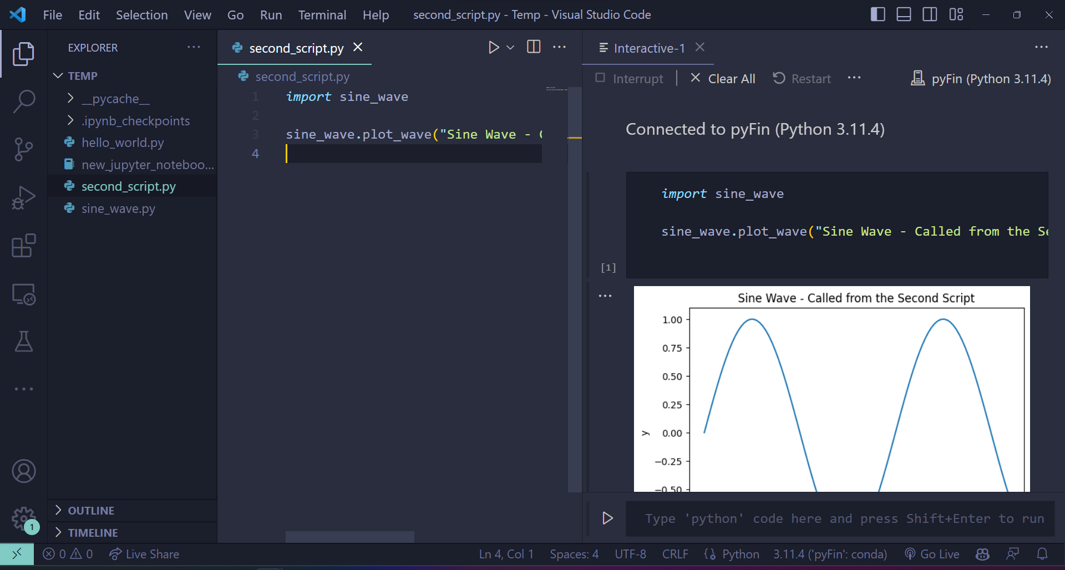
Task: Toggle the bottom panel visibility
Action: pos(904,14)
